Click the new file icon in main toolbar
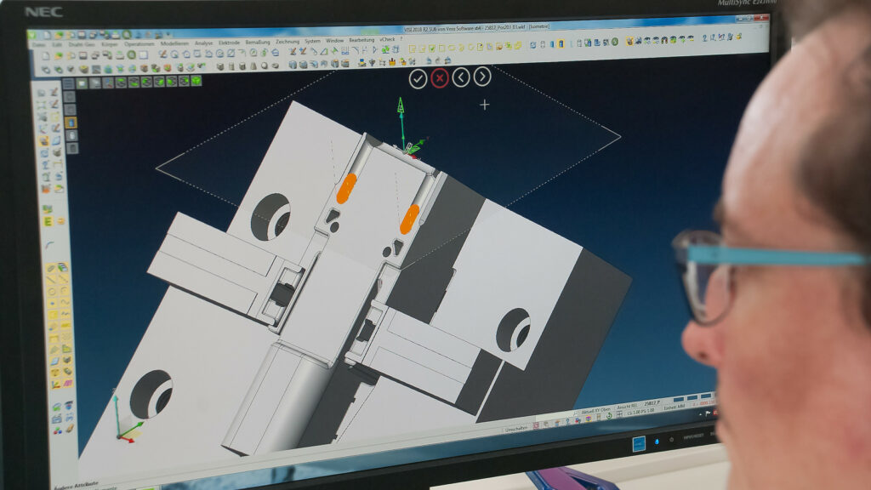This screenshot has height=490, width=871. point(46,55)
